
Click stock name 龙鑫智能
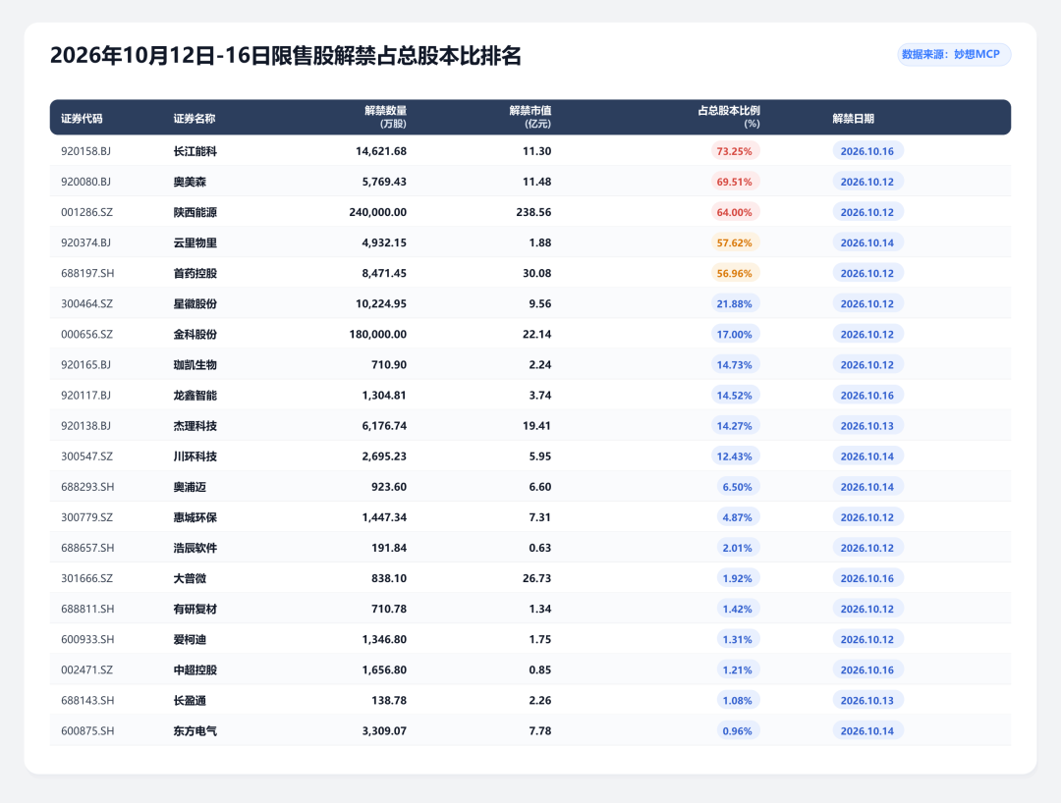pyautogui.click(x=195, y=396)
